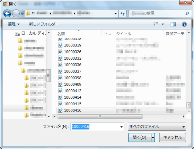Click the change view icon

tap(156, 24)
